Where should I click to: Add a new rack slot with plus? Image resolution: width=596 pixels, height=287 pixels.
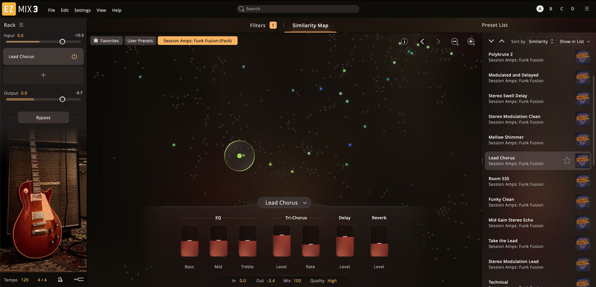pyautogui.click(x=43, y=75)
